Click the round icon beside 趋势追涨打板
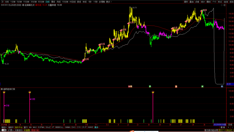Screen dimensions: 234x132 [2, 89]
